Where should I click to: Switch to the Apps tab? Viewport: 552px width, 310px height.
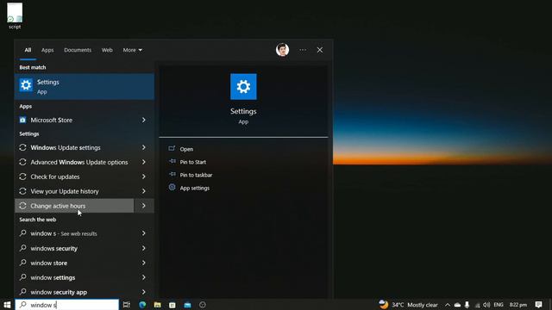[x=47, y=50]
